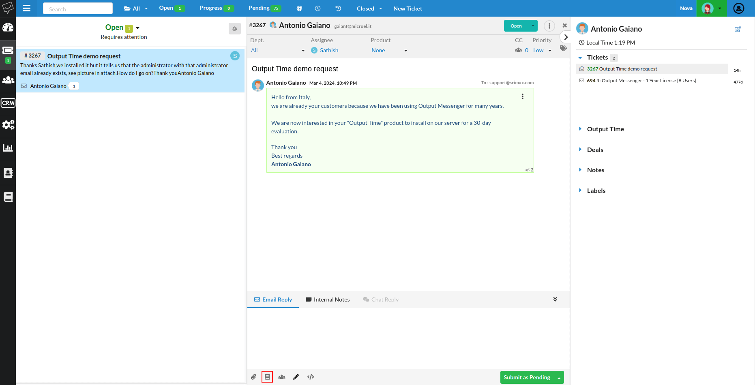Open settings gears in sidebar
Screen dimensions: 755x385
point(8,124)
